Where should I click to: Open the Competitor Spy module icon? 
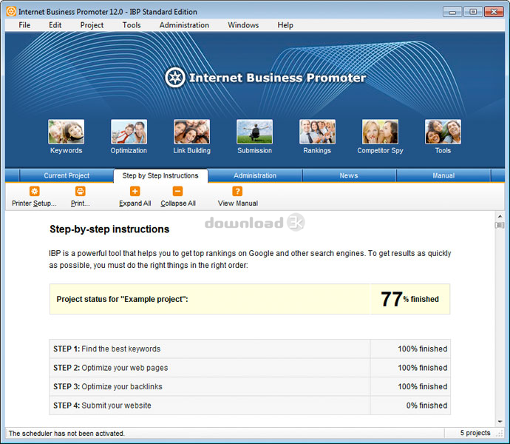(380, 132)
